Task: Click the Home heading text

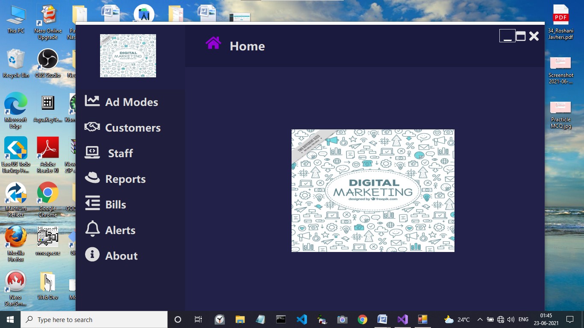Action: [247, 46]
